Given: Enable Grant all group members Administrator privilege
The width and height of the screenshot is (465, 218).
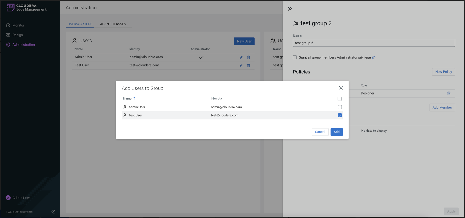Looking at the screenshot, I should pos(295,57).
